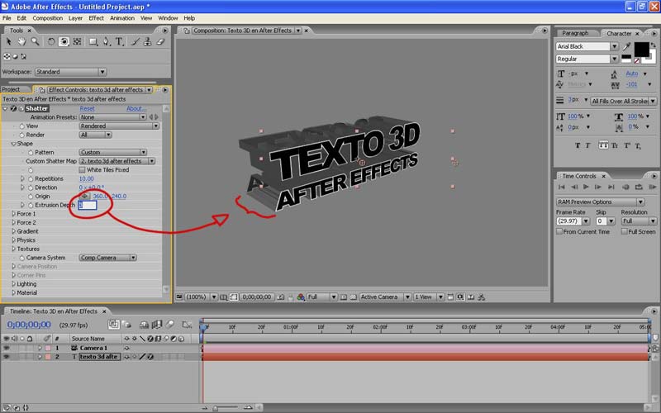Toggle Superscript text style
Viewport: 661px width, 413px height.
click(627, 145)
